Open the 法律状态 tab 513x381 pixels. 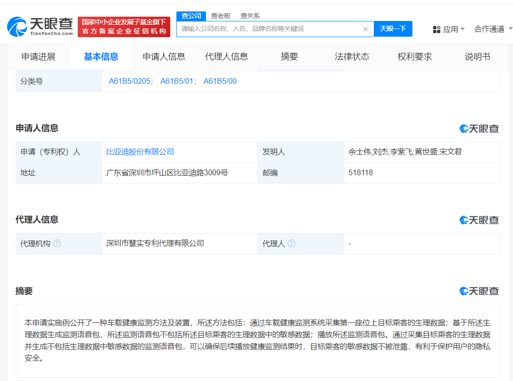pyautogui.click(x=353, y=56)
